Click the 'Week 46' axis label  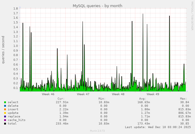pos(48,94)
